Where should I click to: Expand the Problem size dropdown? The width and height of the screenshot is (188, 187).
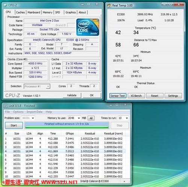tap(33, 118)
